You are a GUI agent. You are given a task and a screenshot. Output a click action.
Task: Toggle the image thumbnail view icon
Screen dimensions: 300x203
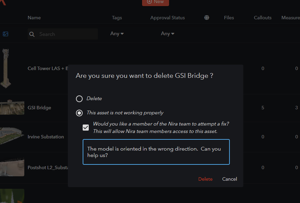tap(5, 34)
